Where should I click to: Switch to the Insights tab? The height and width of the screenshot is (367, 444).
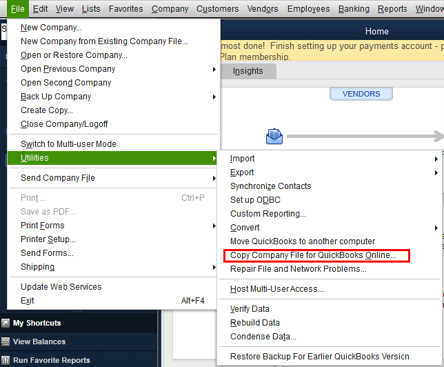coord(248,71)
